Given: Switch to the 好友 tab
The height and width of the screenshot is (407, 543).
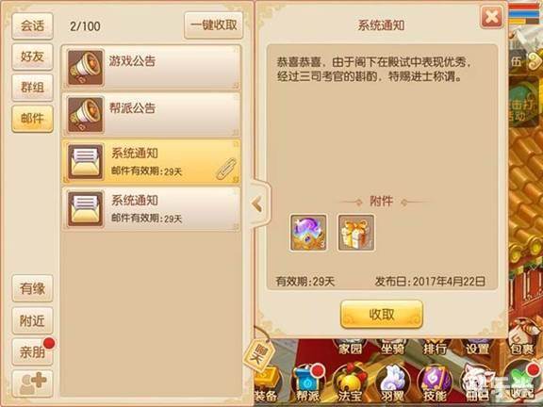Looking at the screenshot, I should pyautogui.click(x=32, y=57).
